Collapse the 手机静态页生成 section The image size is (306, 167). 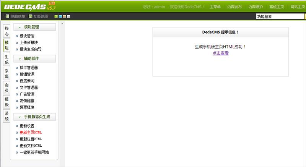(20, 117)
